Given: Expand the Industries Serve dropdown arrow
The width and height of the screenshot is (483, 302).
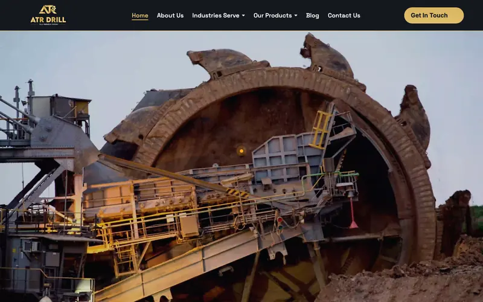Looking at the screenshot, I should pyautogui.click(x=243, y=16).
